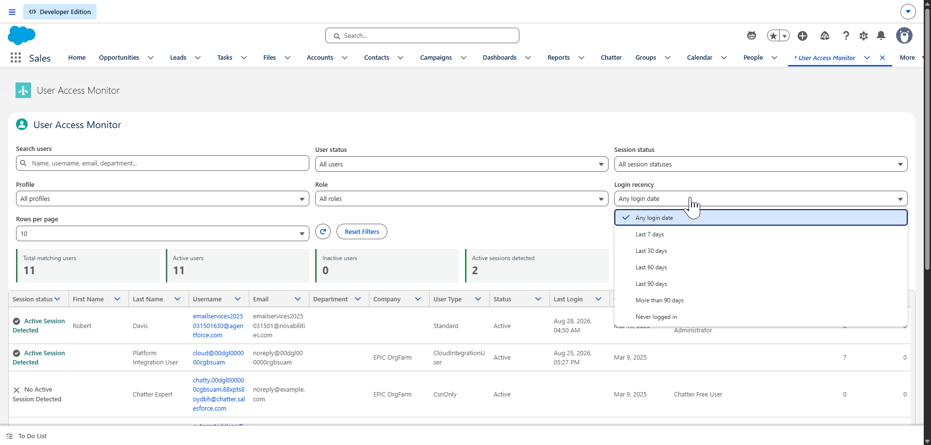Viewport: 931px width, 445px height.
Task: Open the Username column chevron
Action: point(238,299)
